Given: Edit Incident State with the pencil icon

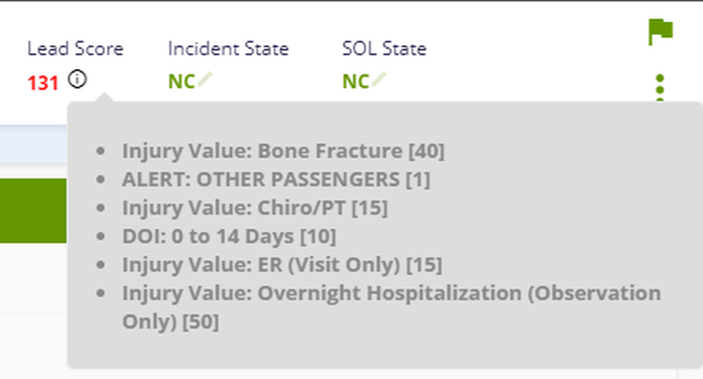Looking at the screenshot, I should click(205, 79).
